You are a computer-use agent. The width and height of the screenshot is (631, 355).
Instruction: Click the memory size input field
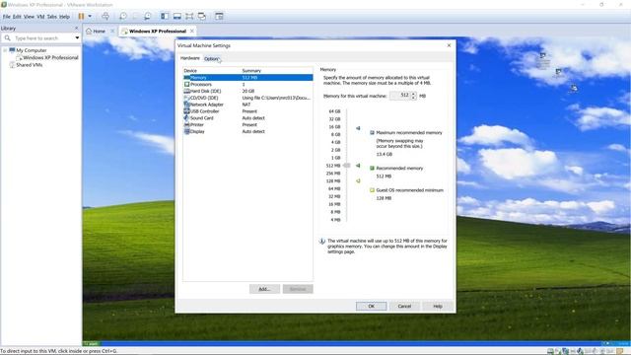pyautogui.click(x=399, y=96)
